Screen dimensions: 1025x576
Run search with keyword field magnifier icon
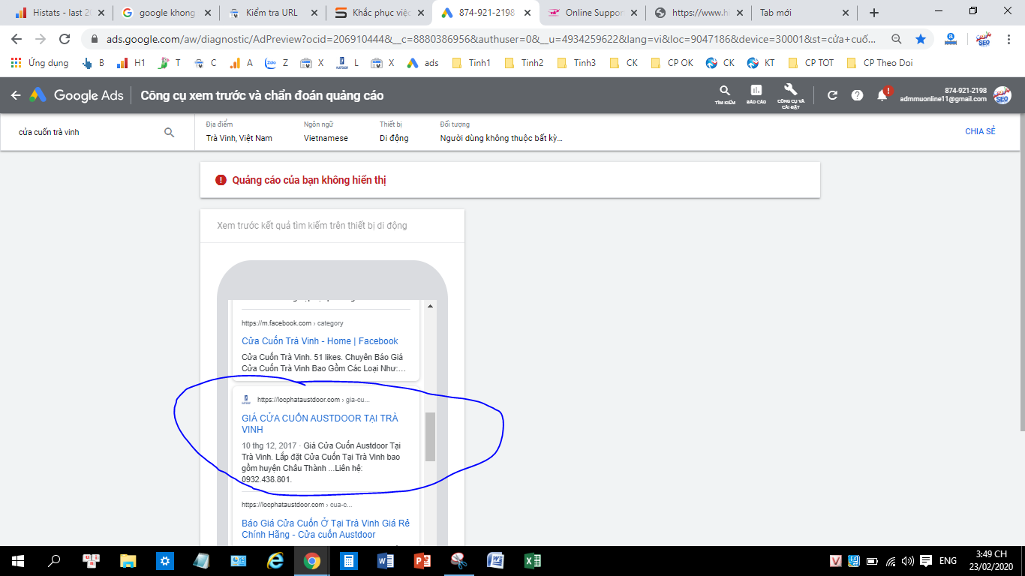click(x=169, y=132)
